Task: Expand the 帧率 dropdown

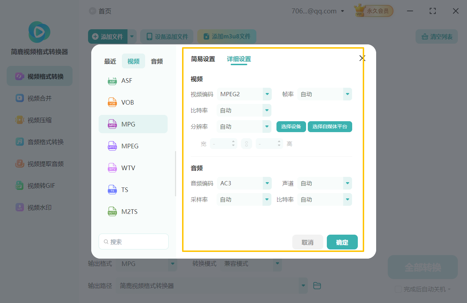Action: [x=324, y=94]
